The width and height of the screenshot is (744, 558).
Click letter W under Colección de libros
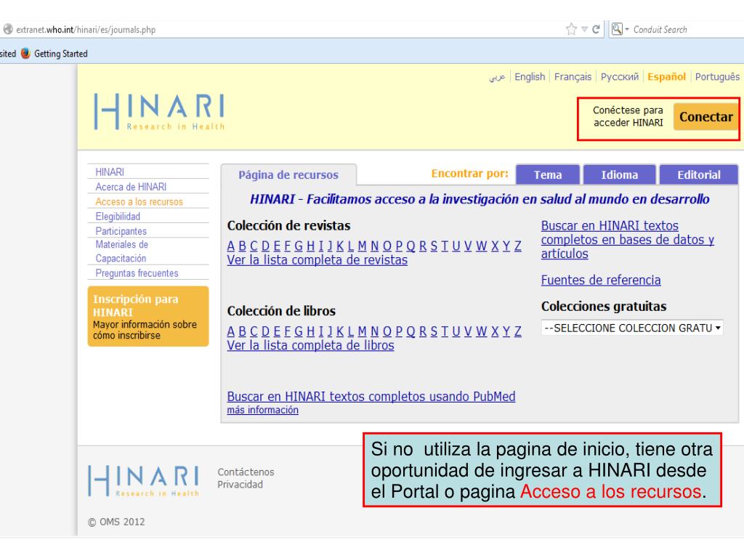tap(481, 331)
